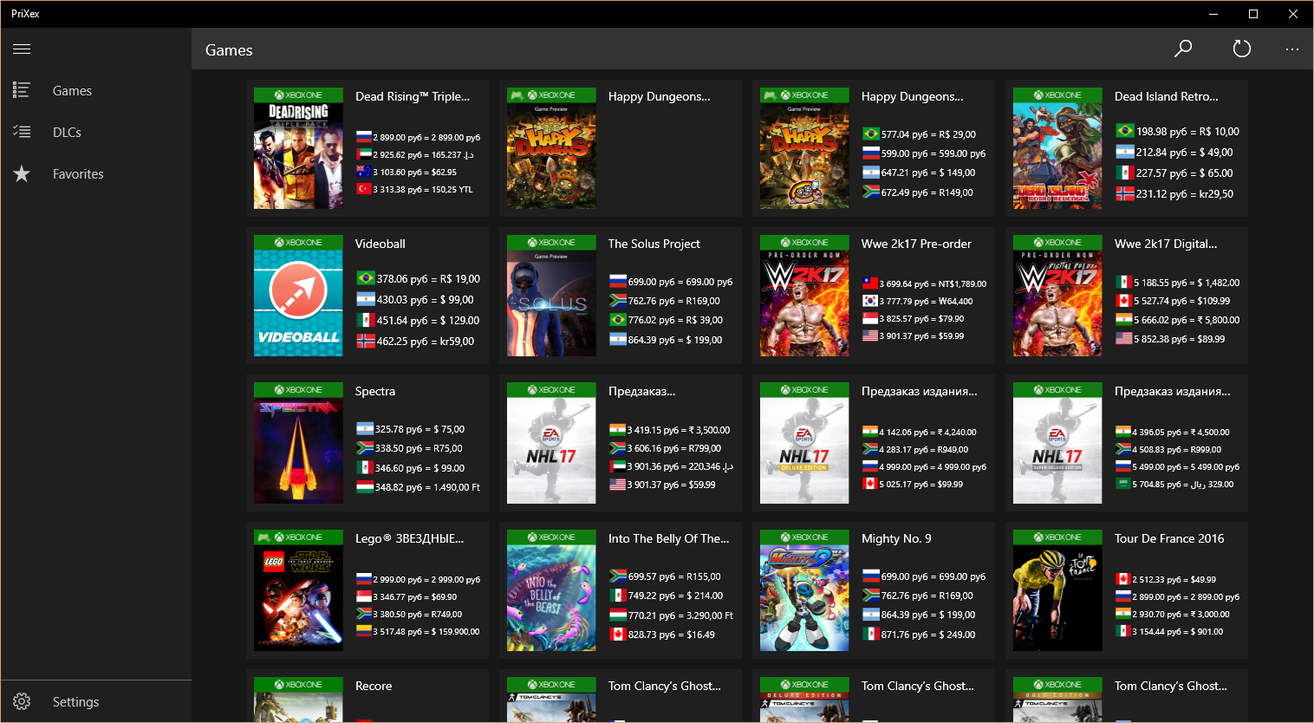Navigate to the DLCs section
The height and width of the screenshot is (723, 1314).
(x=67, y=132)
